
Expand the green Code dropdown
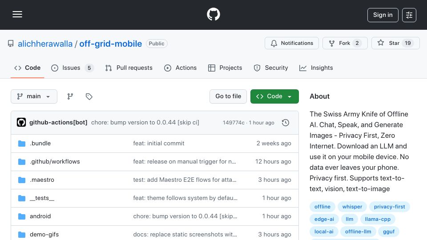click(274, 96)
